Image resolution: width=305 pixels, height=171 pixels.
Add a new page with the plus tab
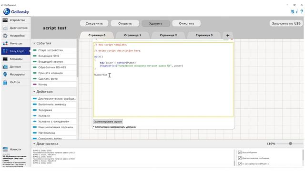point(228,36)
